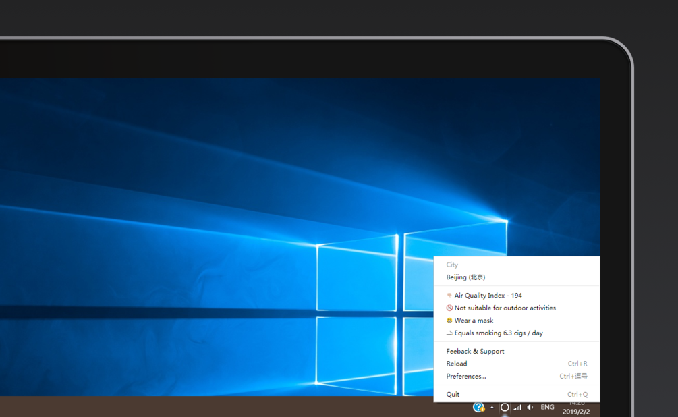Open Feeback & Support
The image size is (678, 417).
pos(517,352)
